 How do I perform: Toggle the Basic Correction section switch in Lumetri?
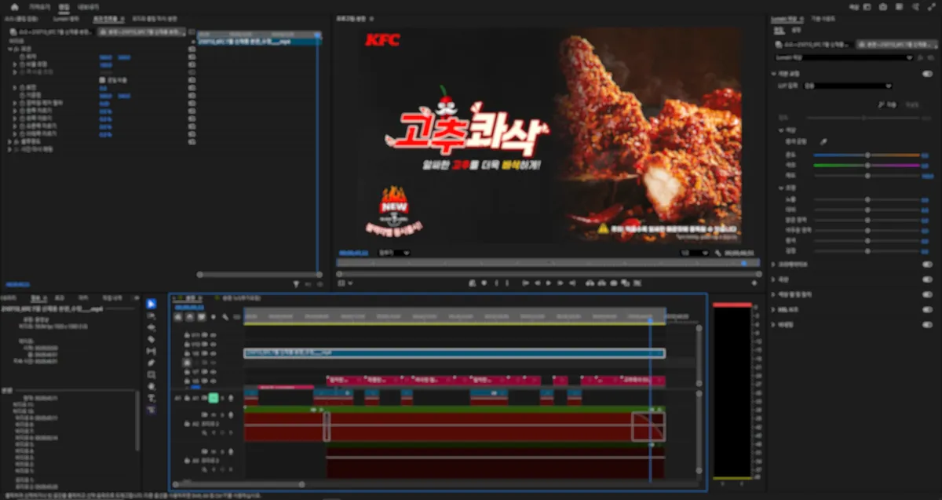pyautogui.click(x=927, y=74)
